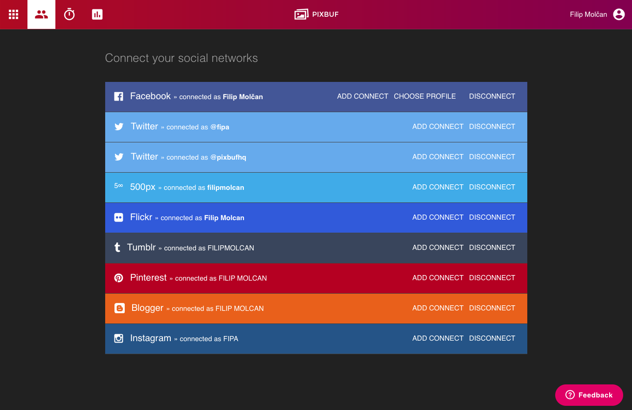Click the Facebook logo icon

[x=119, y=96]
